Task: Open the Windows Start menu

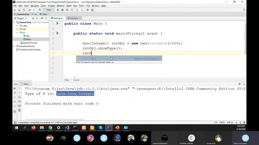Action: pos(16,128)
